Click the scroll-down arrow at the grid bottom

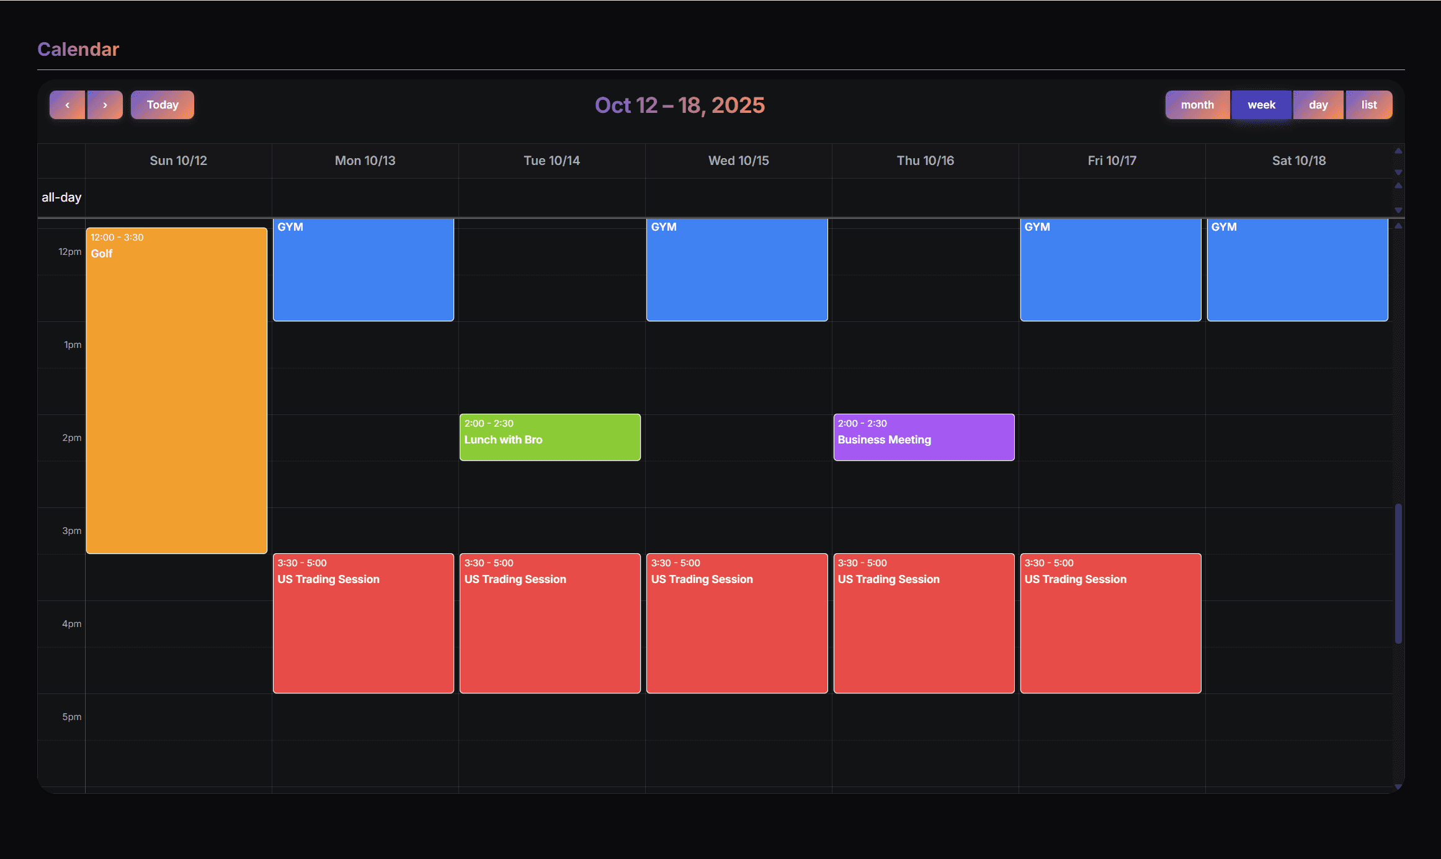click(1398, 786)
